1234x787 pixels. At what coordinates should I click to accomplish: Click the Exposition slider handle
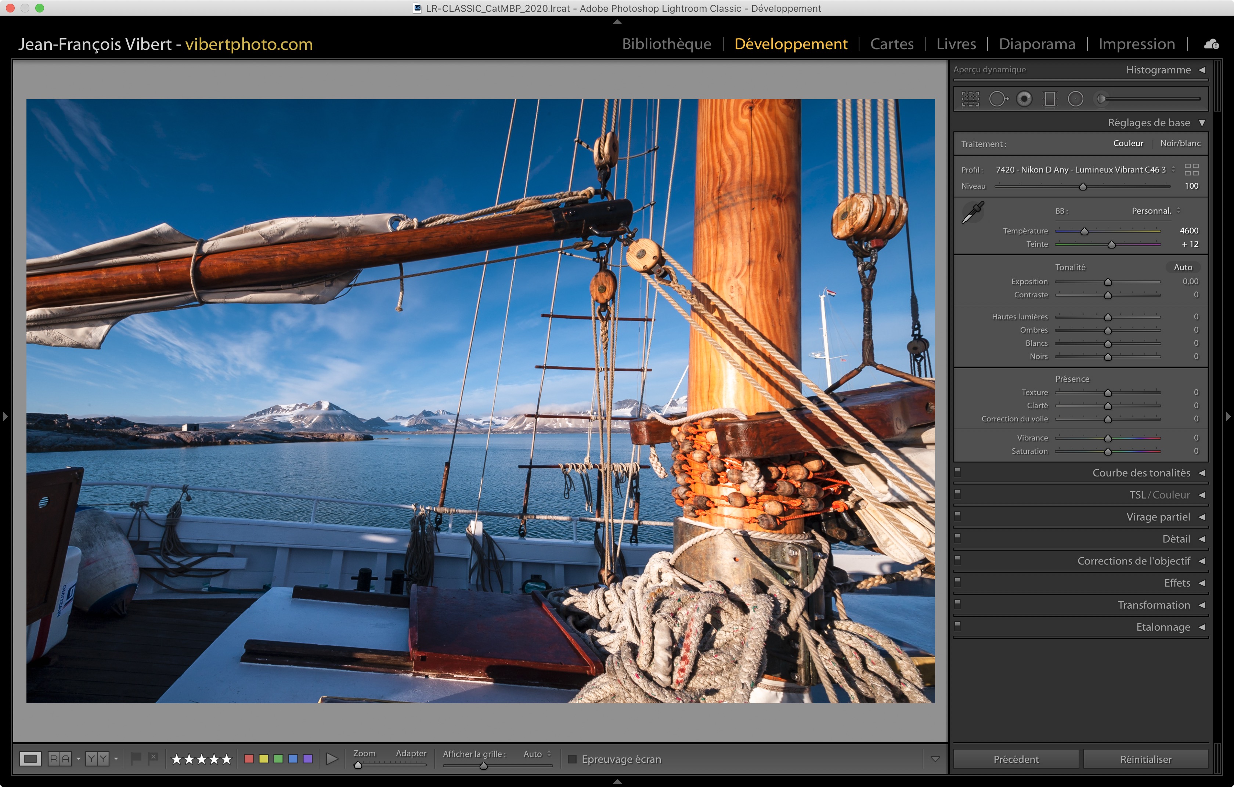point(1108,282)
